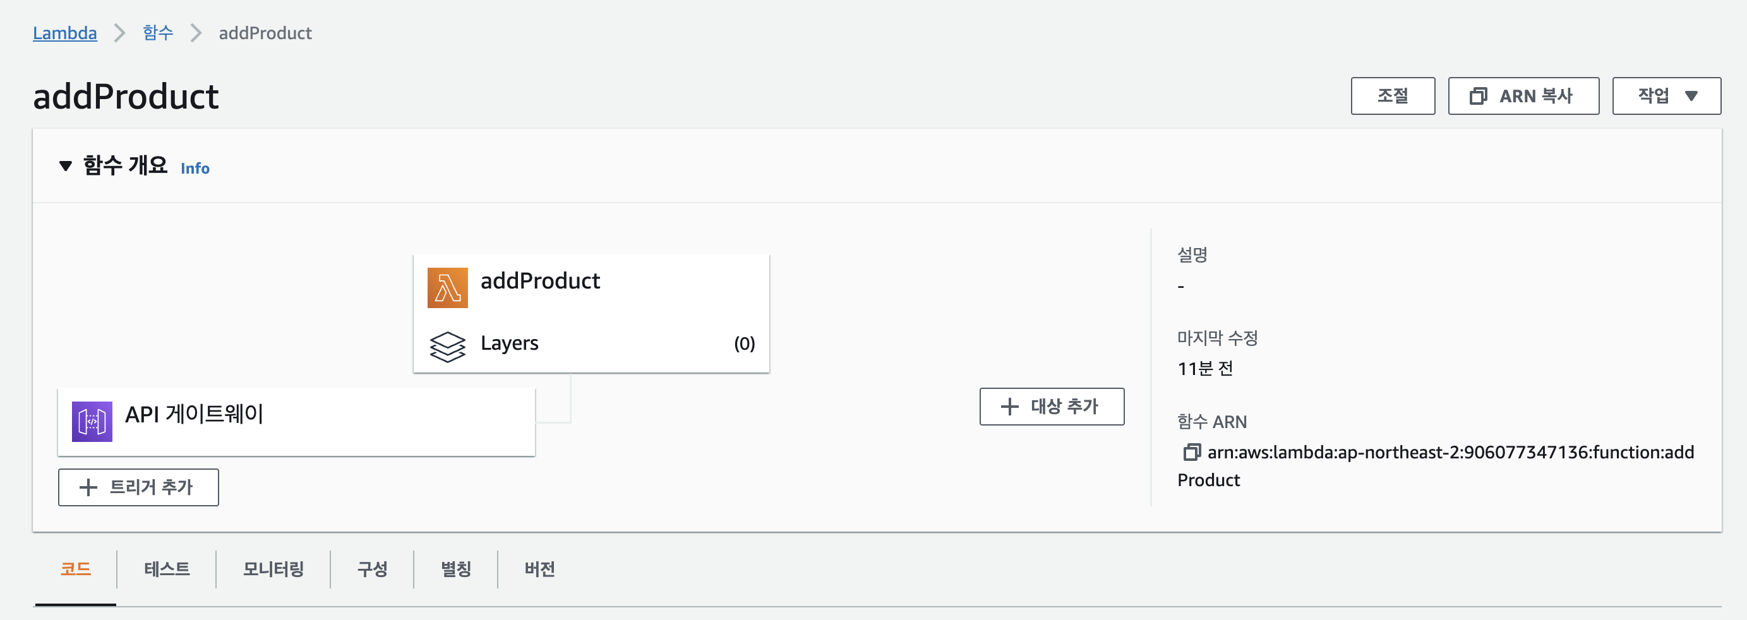The width and height of the screenshot is (1747, 620).
Task: Go to the 별칭 tab
Action: pos(456,568)
